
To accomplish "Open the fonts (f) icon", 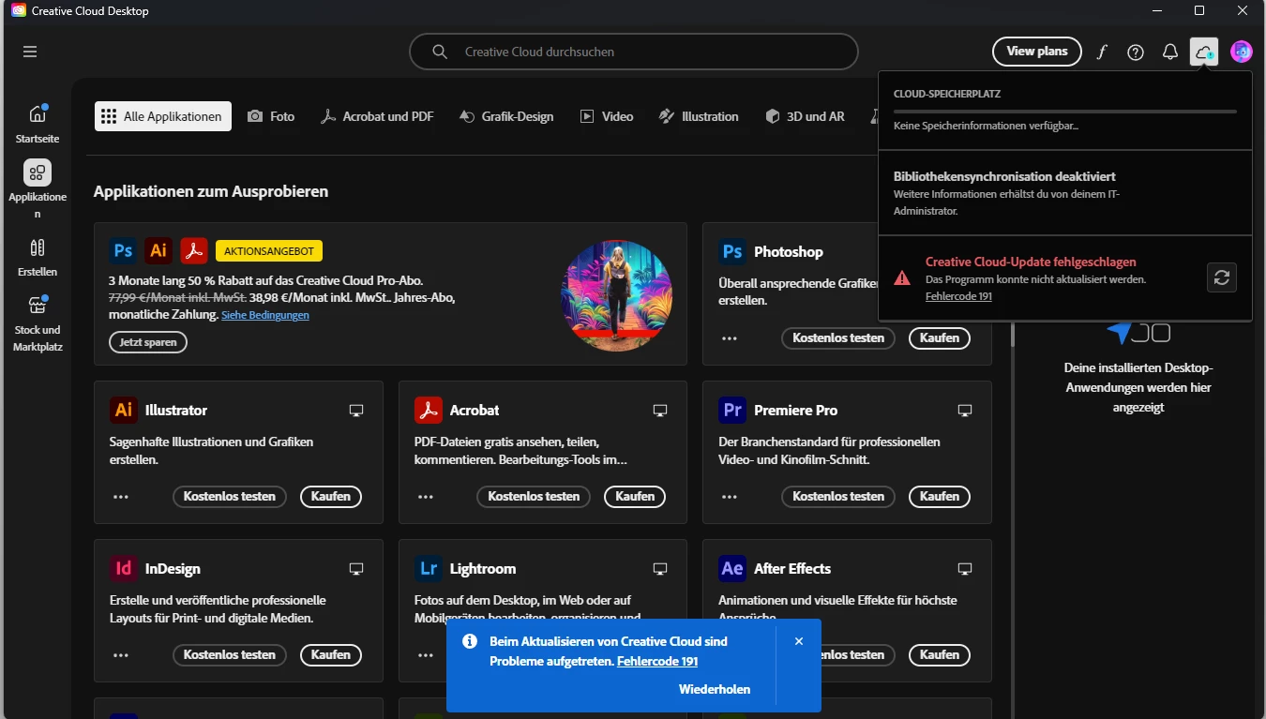I will pos(1102,52).
